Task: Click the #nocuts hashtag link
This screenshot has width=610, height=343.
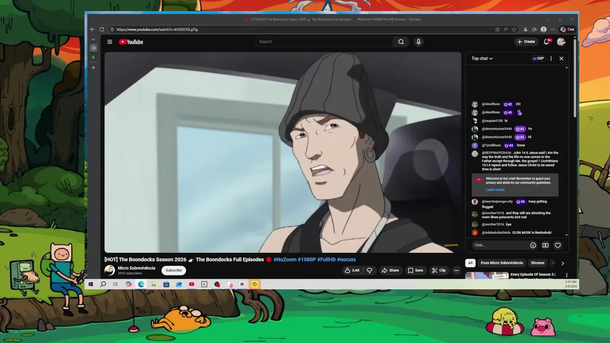Action: click(346, 260)
